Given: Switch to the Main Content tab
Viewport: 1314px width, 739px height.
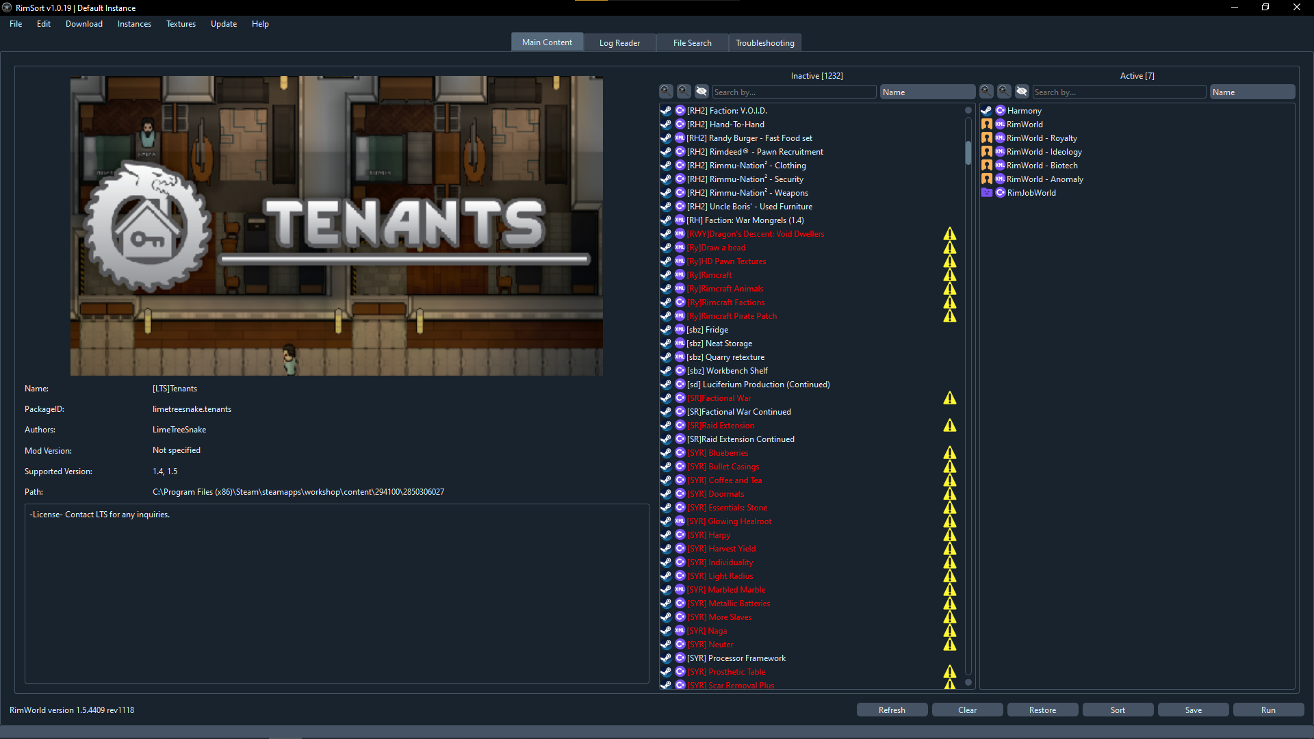Looking at the screenshot, I should (547, 42).
